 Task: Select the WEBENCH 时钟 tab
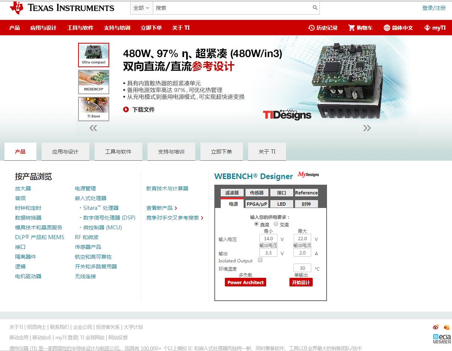[x=306, y=204]
